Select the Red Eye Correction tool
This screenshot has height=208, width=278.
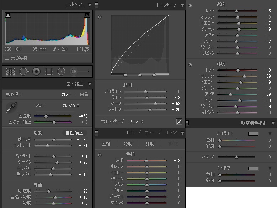pyautogui.click(x=37, y=72)
